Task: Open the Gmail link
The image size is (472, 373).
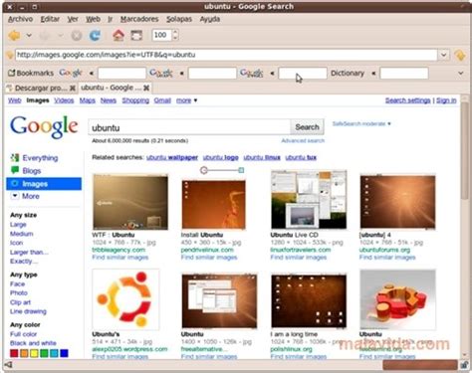Action: [x=162, y=100]
